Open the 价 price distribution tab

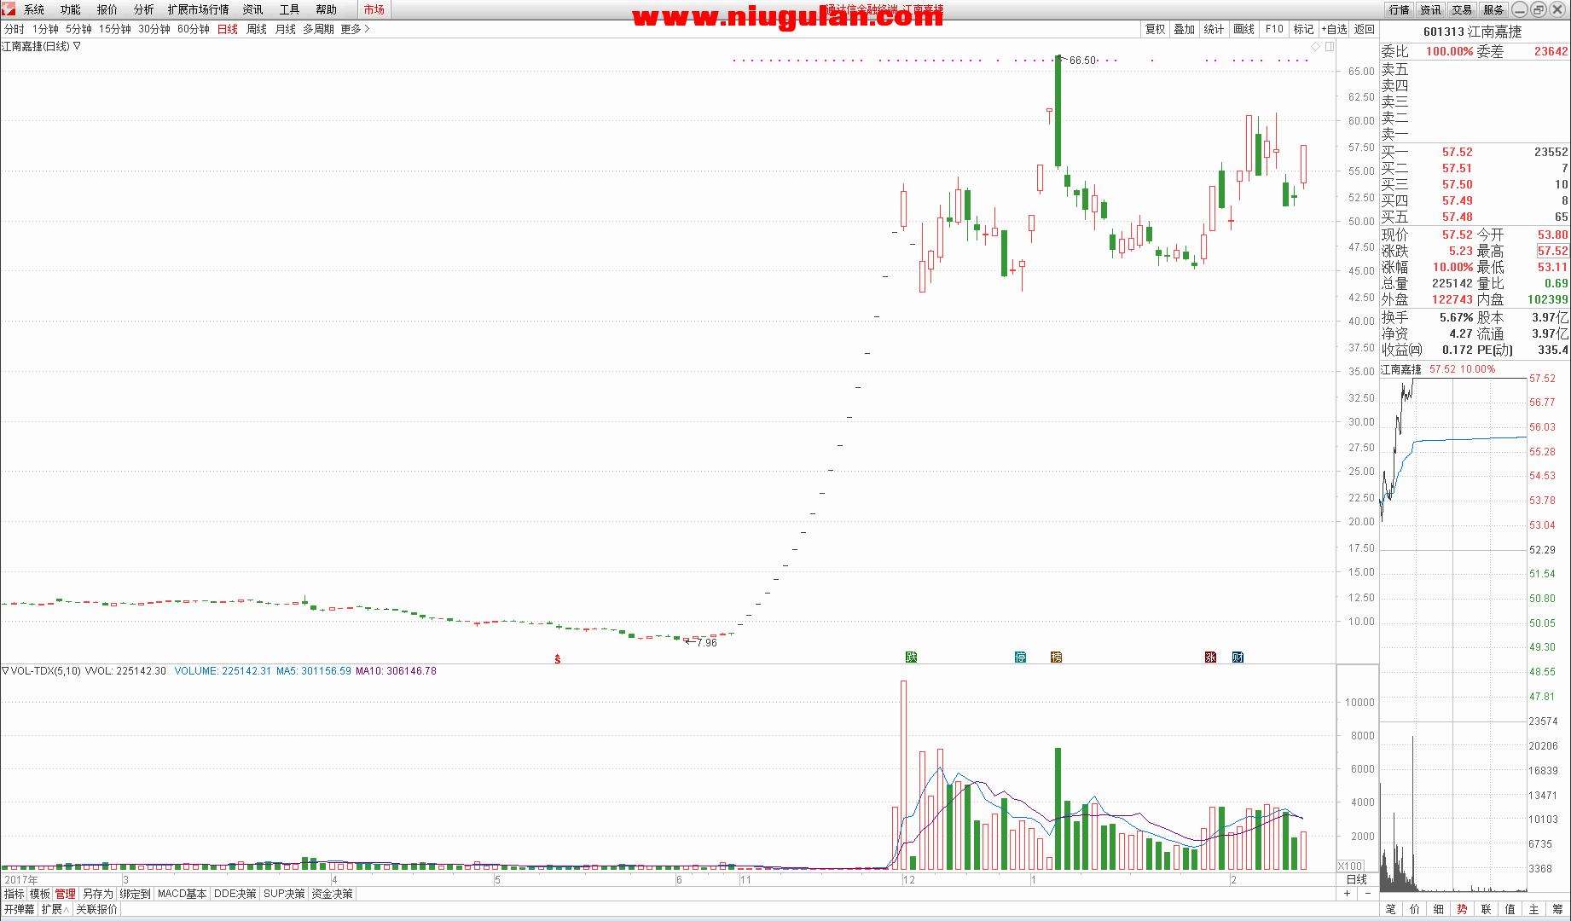1415,909
